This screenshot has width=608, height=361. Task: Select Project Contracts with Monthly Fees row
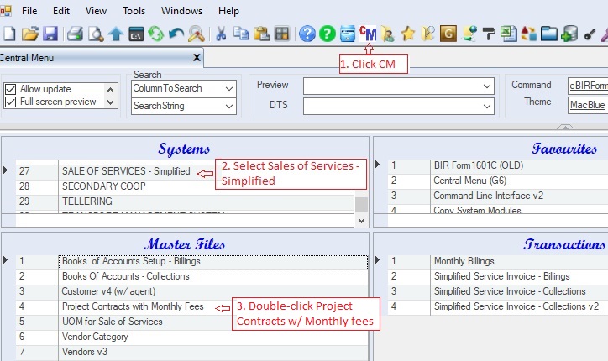[x=133, y=306]
